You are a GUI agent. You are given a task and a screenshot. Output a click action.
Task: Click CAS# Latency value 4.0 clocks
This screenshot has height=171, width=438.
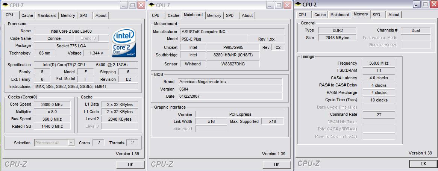[x=379, y=78]
